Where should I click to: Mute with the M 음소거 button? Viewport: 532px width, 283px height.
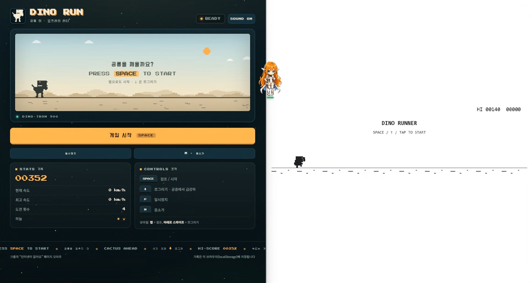click(194, 153)
